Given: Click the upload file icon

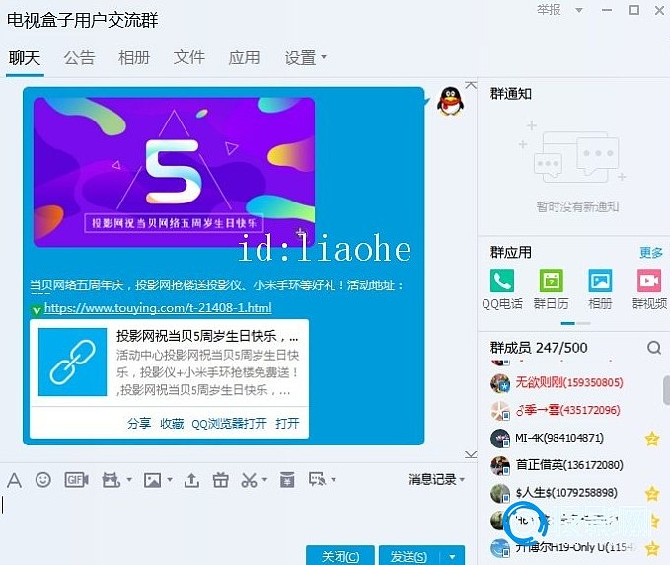Looking at the screenshot, I should point(191,480).
